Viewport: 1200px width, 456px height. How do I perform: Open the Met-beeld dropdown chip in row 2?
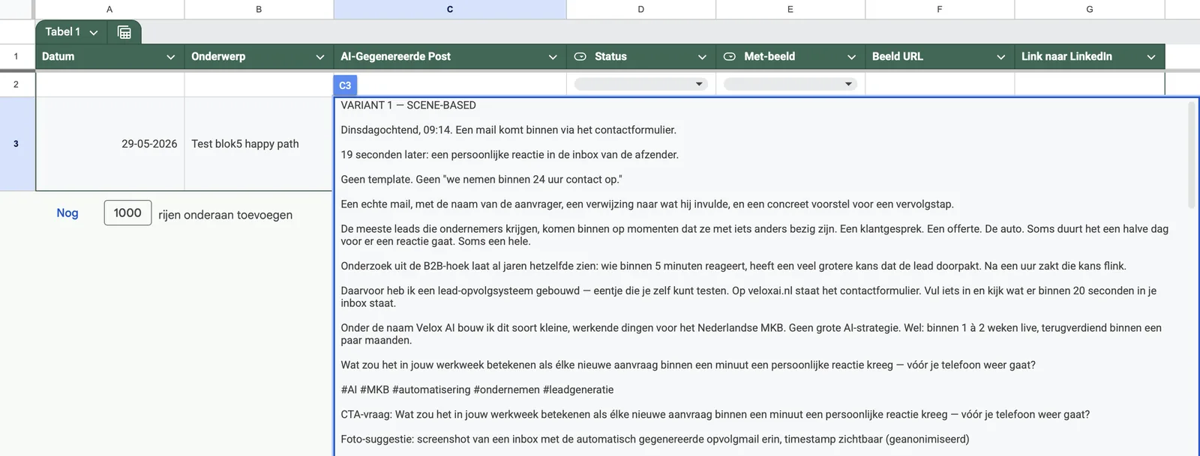790,84
